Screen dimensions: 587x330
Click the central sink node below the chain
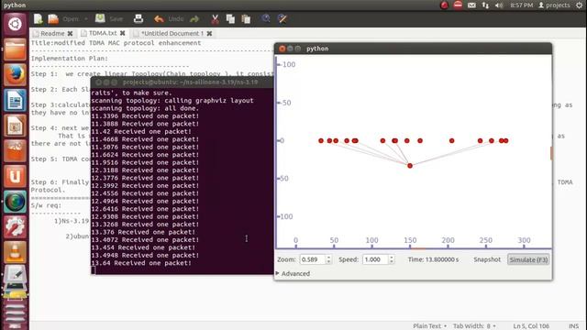click(410, 166)
